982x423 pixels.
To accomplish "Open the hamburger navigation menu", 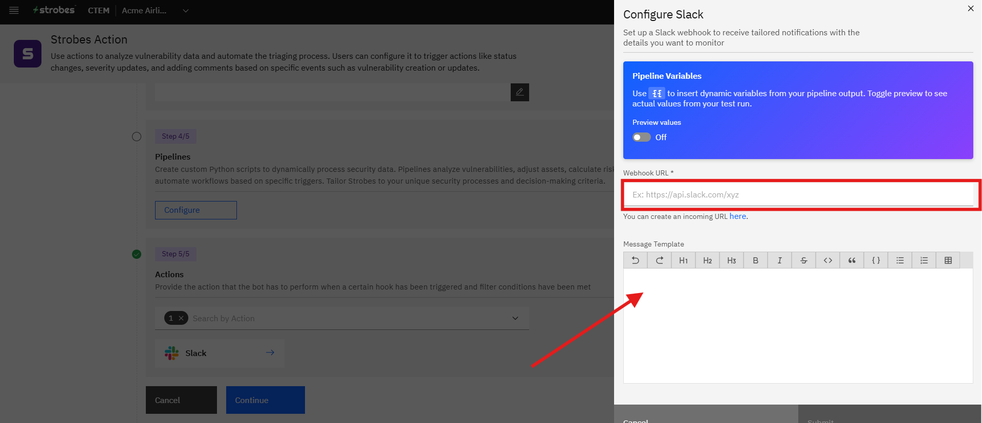I will point(14,10).
